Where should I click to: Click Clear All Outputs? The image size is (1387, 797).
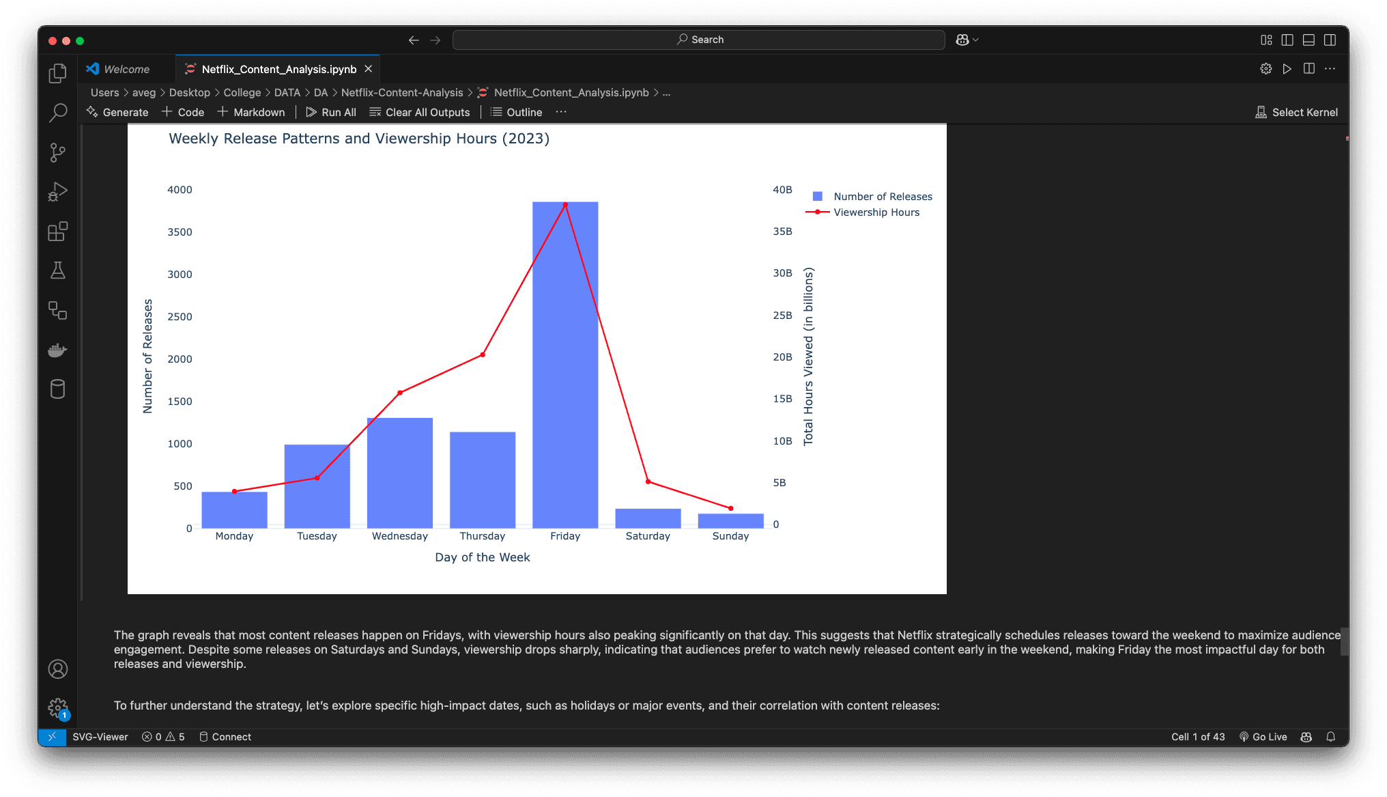point(420,112)
